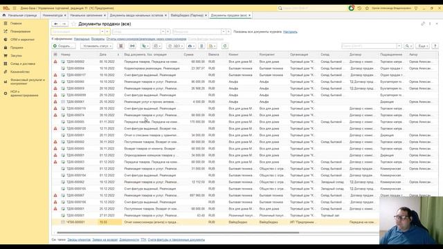Click the Создать button
The width and height of the screenshot is (443, 249).
click(x=64, y=46)
